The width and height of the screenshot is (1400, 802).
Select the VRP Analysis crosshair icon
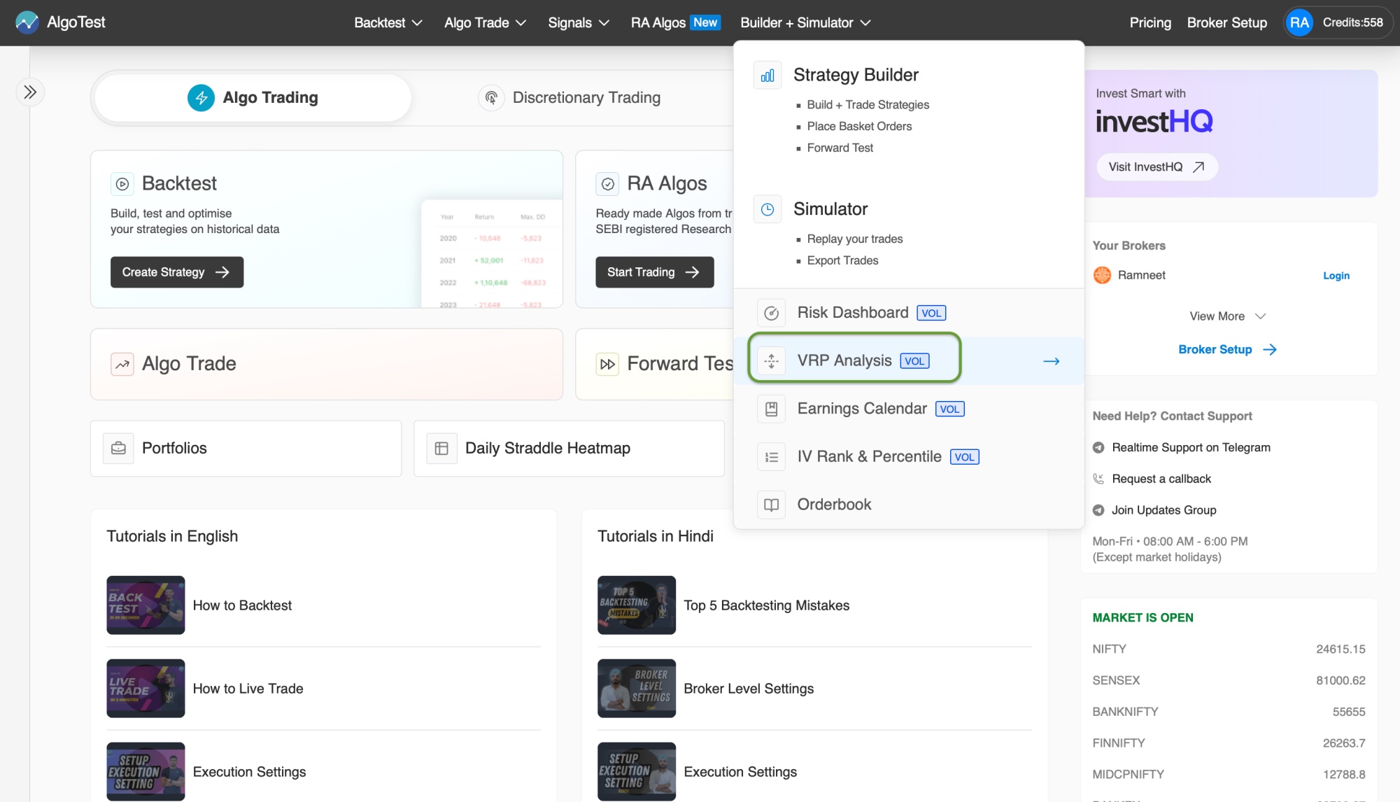[771, 360]
